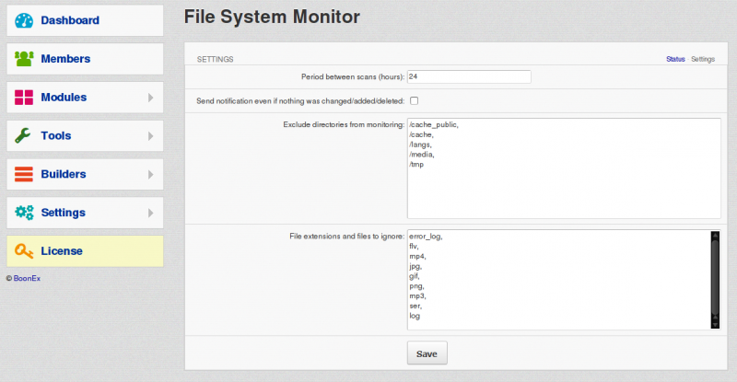Follow the BoonEx link
Screen dimensions: 737x382
[x=27, y=278]
